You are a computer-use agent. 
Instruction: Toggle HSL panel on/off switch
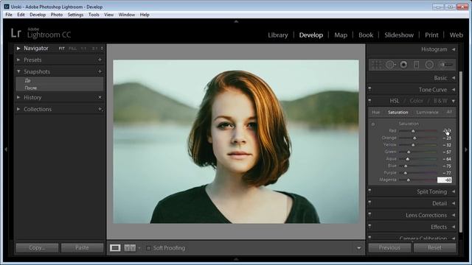click(x=369, y=100)
